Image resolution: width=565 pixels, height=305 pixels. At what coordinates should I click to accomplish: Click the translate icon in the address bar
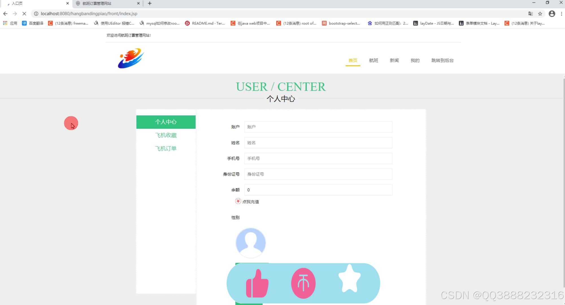click(x=531, y=13)
